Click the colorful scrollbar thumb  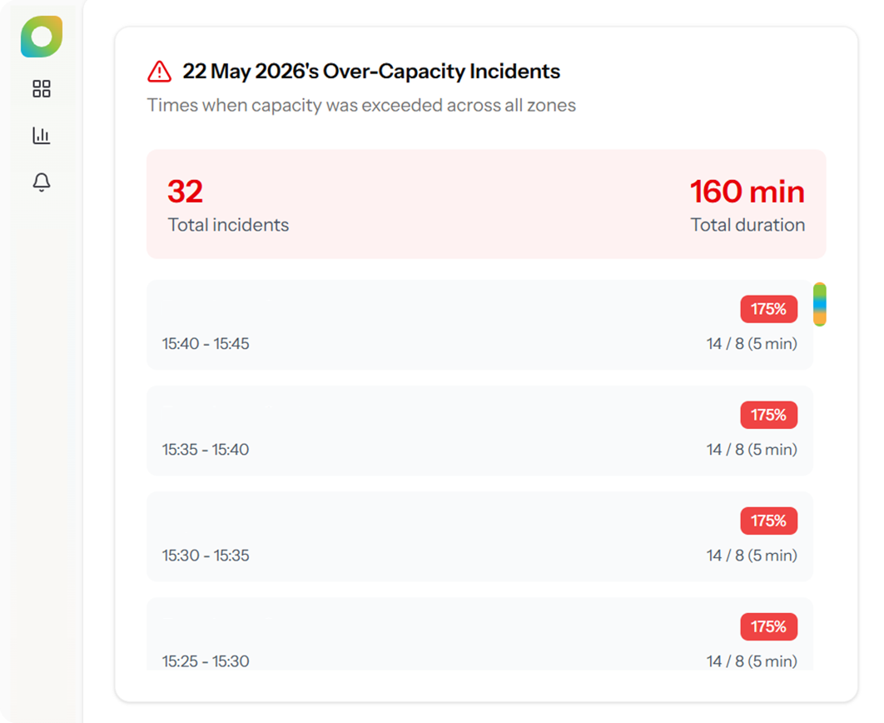coord(820,305)
